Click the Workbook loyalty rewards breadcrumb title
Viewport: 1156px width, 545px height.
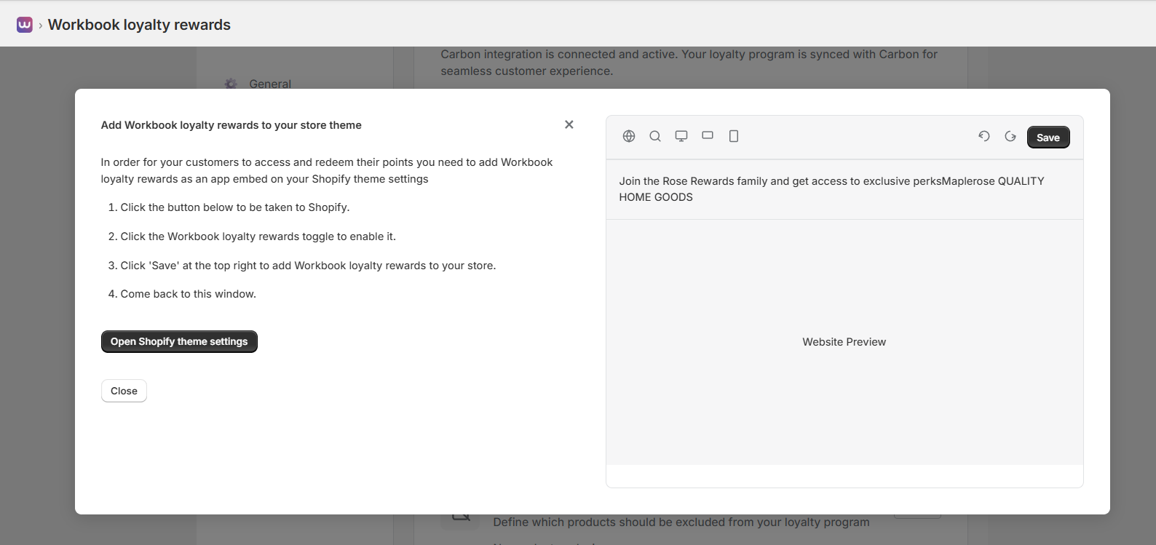139,25
